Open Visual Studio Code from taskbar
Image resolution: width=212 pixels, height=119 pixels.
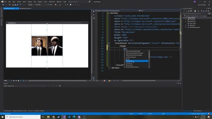[69, 117]
